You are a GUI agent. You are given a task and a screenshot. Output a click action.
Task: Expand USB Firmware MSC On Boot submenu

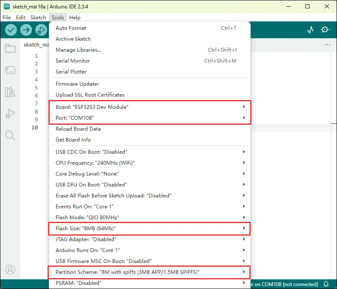tap(150, 261)
